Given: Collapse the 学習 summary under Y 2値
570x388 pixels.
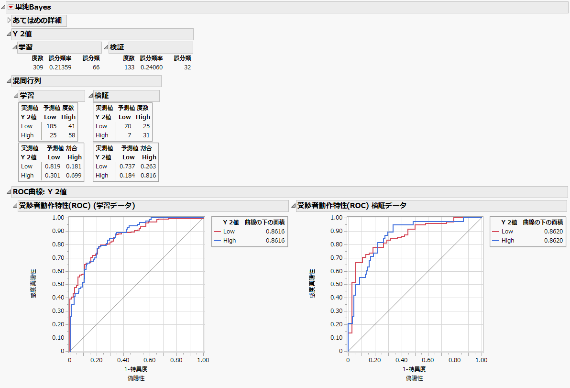Looking at the screenshot, I should click(14, 47).
